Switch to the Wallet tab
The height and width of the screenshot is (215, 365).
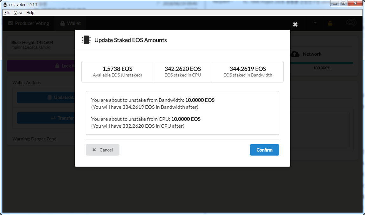click(x=71, y=23)
